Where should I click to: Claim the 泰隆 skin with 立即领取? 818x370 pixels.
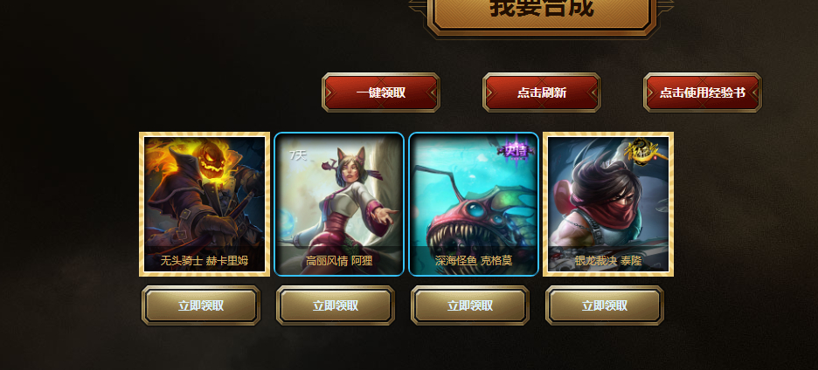(605, 305)
